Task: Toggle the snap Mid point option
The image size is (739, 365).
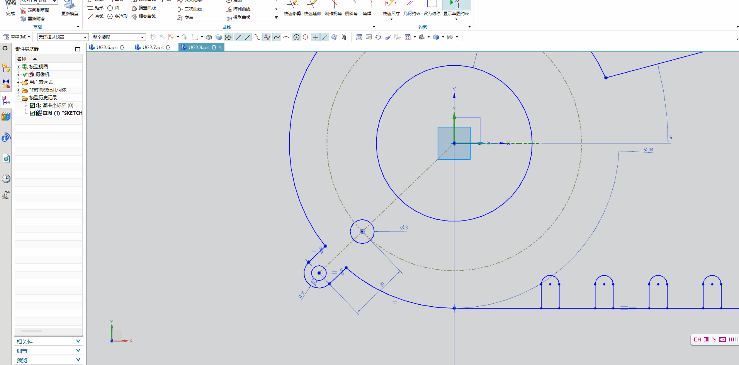Action: [x=248, y=37]
